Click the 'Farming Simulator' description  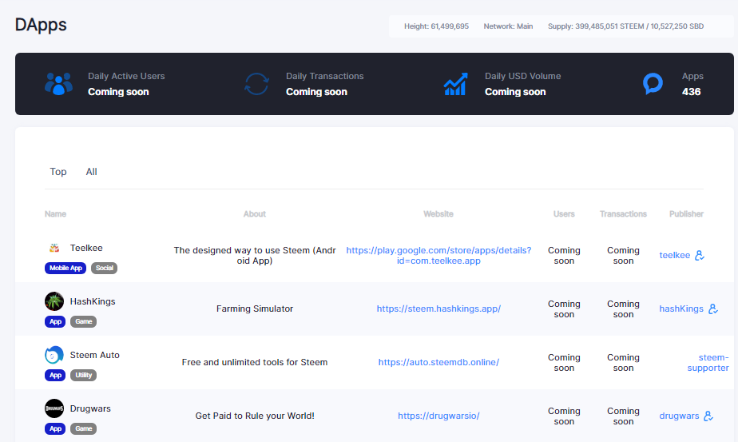point(255,309)
